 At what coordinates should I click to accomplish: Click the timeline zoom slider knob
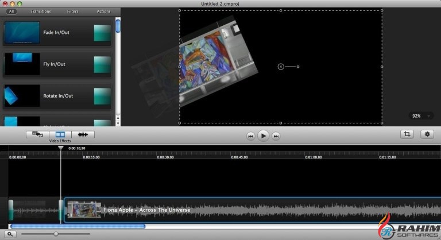point(56,234)
